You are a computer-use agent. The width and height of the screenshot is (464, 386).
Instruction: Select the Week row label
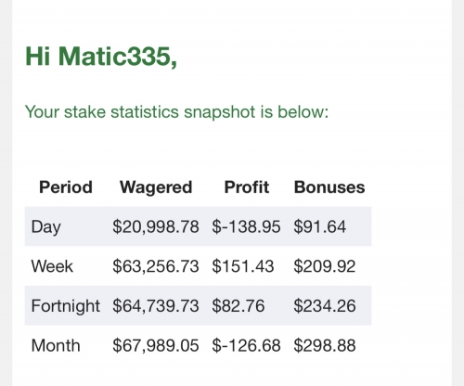(x=52, y=266)
